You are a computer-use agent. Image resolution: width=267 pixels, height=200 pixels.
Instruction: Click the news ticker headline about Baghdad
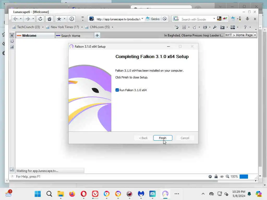coord(194,35)
